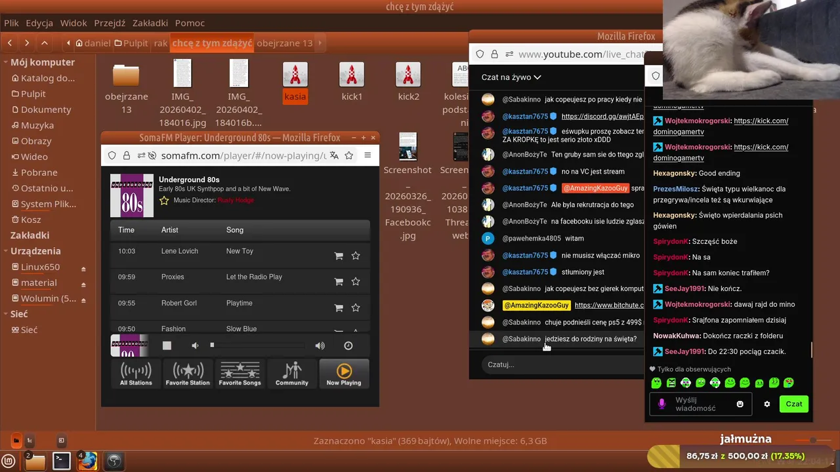Screen dimensions: 840x472
Task: Open the Terminal from the taskbar
Action: click(61, 462)
